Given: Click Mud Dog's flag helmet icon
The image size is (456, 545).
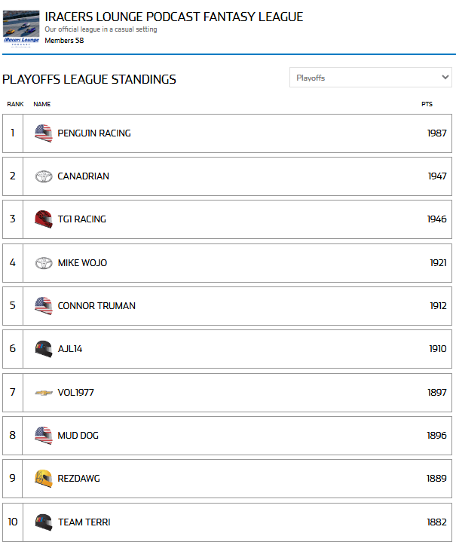Looking at the screenshot, I should 44,436.
